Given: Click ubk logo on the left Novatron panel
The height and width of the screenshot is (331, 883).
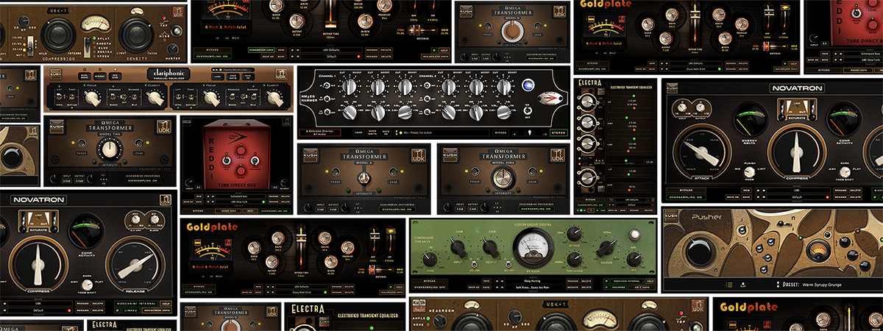Looking at the screenshot, I should 165,198.
